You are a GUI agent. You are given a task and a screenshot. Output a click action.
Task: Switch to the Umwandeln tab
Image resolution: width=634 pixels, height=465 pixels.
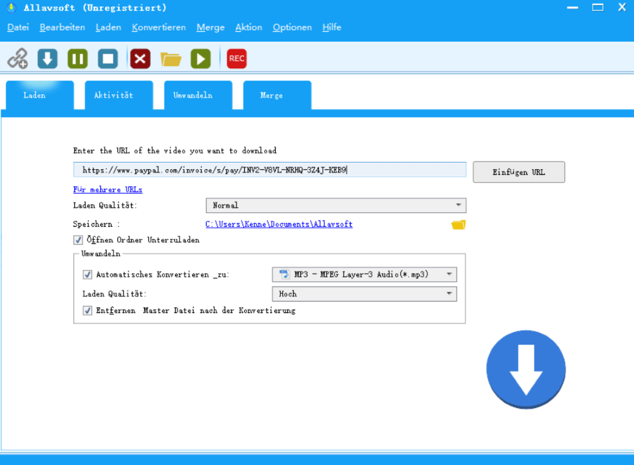click(x=198, y=95)
